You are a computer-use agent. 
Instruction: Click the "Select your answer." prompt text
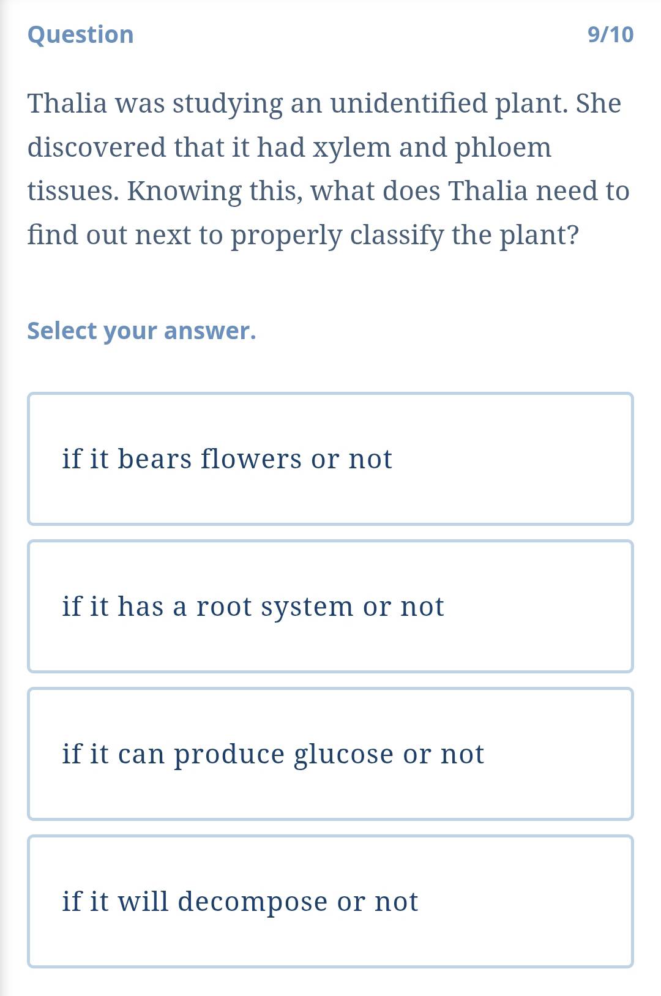(x=141, y=331)
